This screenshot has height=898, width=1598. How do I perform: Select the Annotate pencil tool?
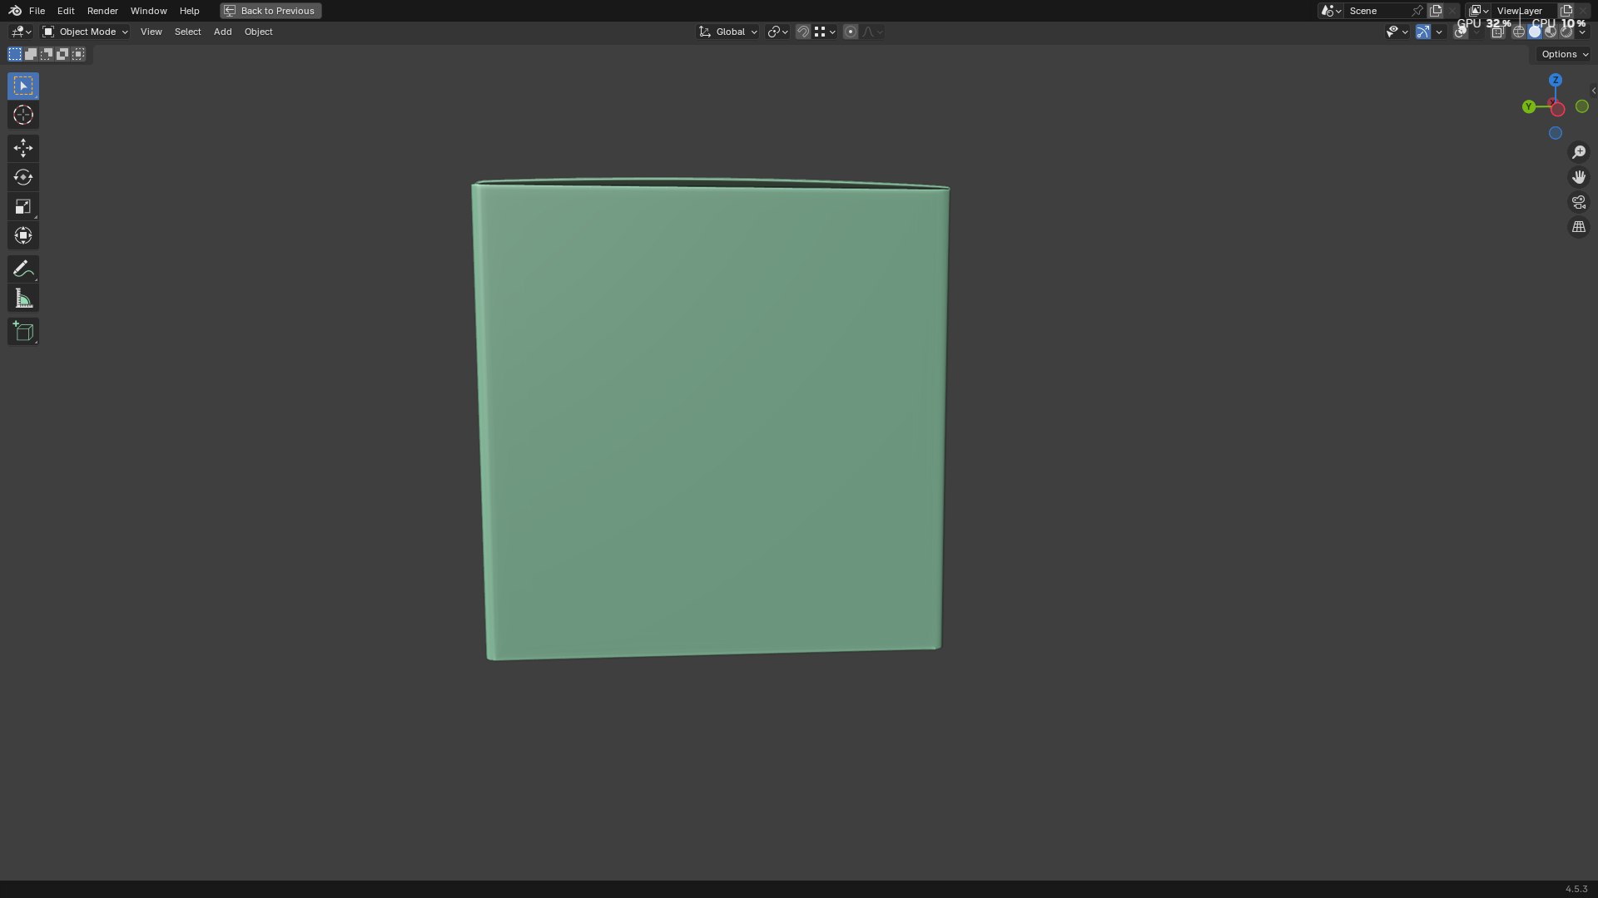[23, 269]
